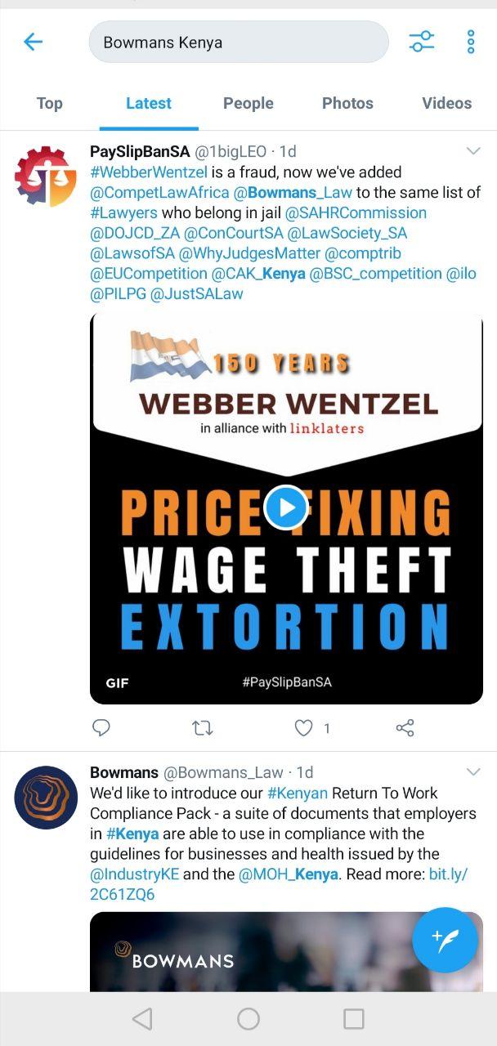Switch to the Top tab
Viewport: 497px width, 1046px height.
coord(49,103)
